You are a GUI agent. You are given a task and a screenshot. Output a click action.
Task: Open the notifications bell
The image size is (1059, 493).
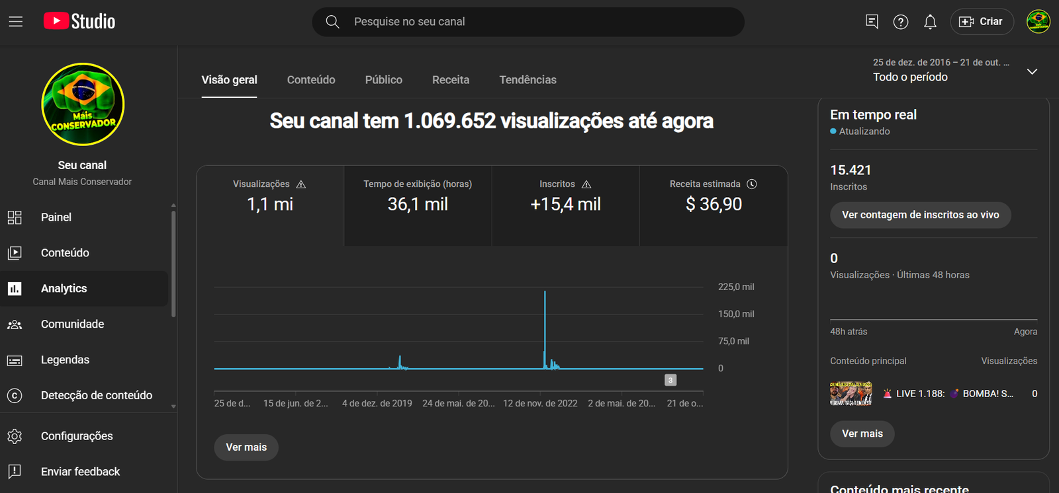[x=930, y=22]
